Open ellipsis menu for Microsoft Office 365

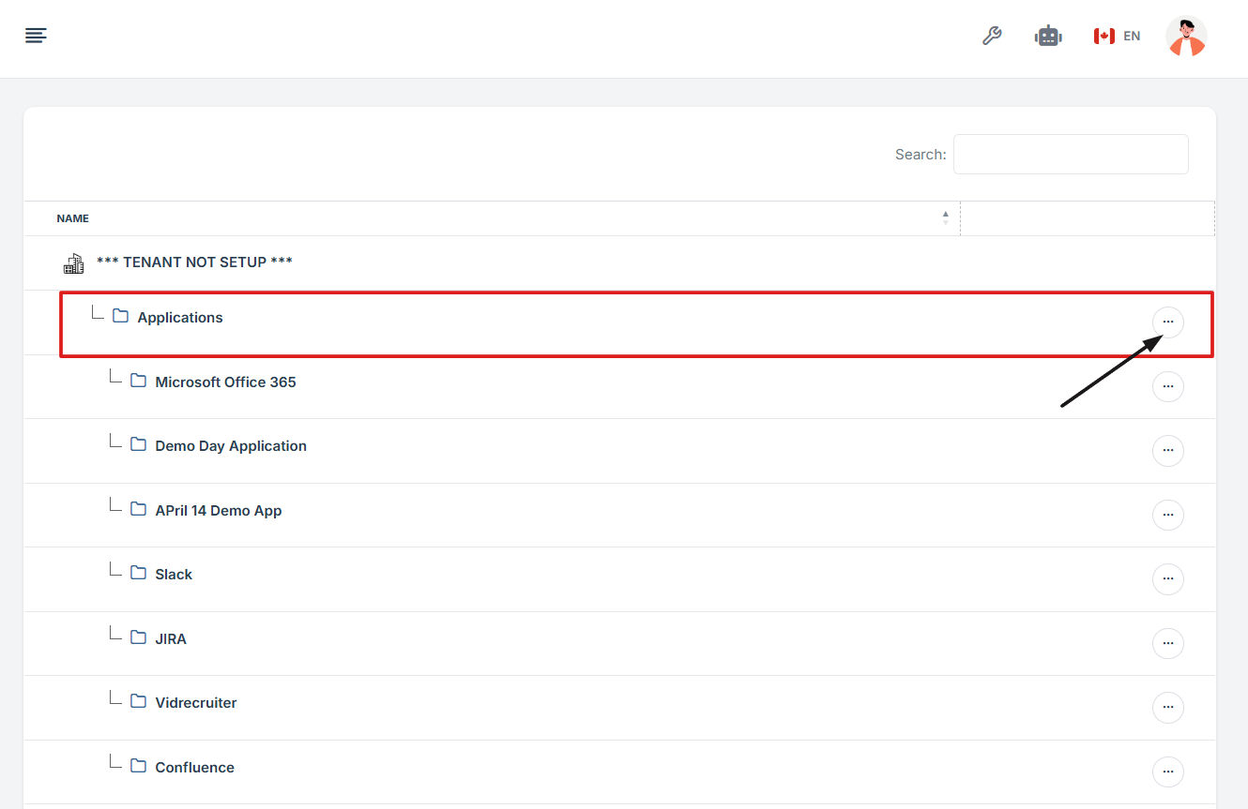coord(1167,386)
